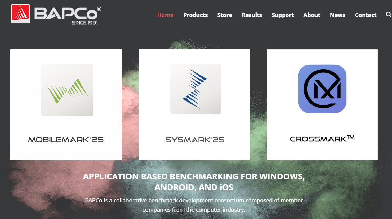The height and width of the screenshot is (219, 392).
Task: Click the SINCE 1991 tagline
Action: 85,23
